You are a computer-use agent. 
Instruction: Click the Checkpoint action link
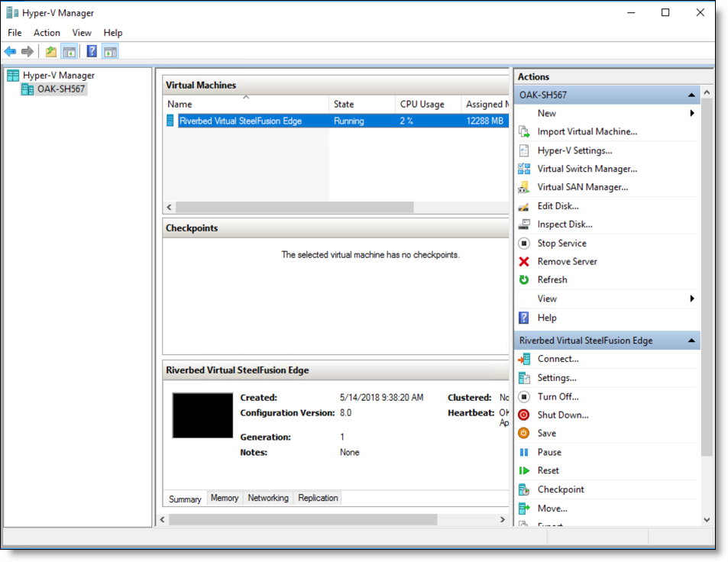(561, 489)
